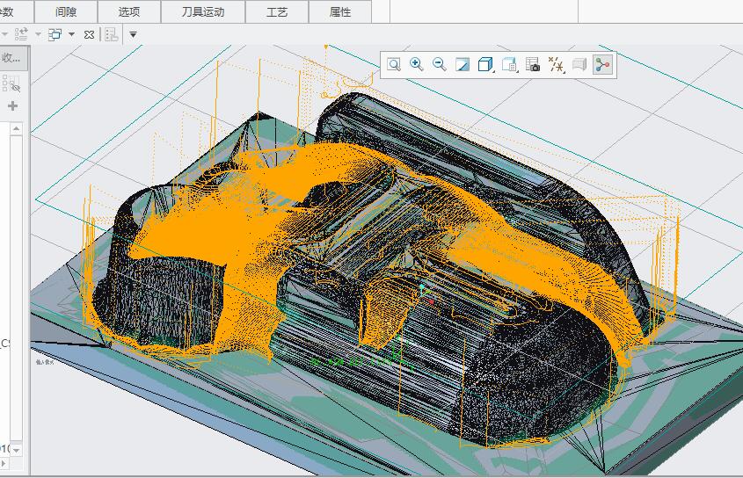Click the Zoom In magnifier

[x=417, y=64]
